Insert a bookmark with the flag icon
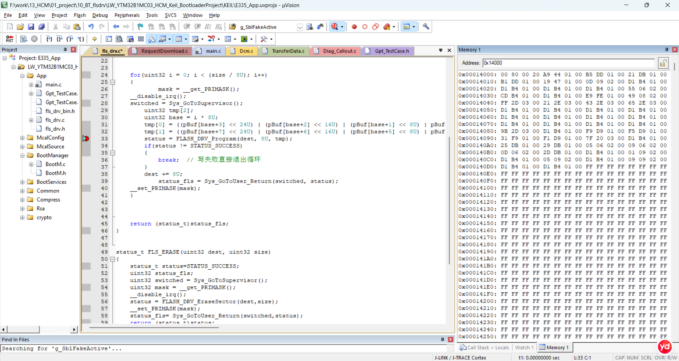 click(x=140, y=27)
